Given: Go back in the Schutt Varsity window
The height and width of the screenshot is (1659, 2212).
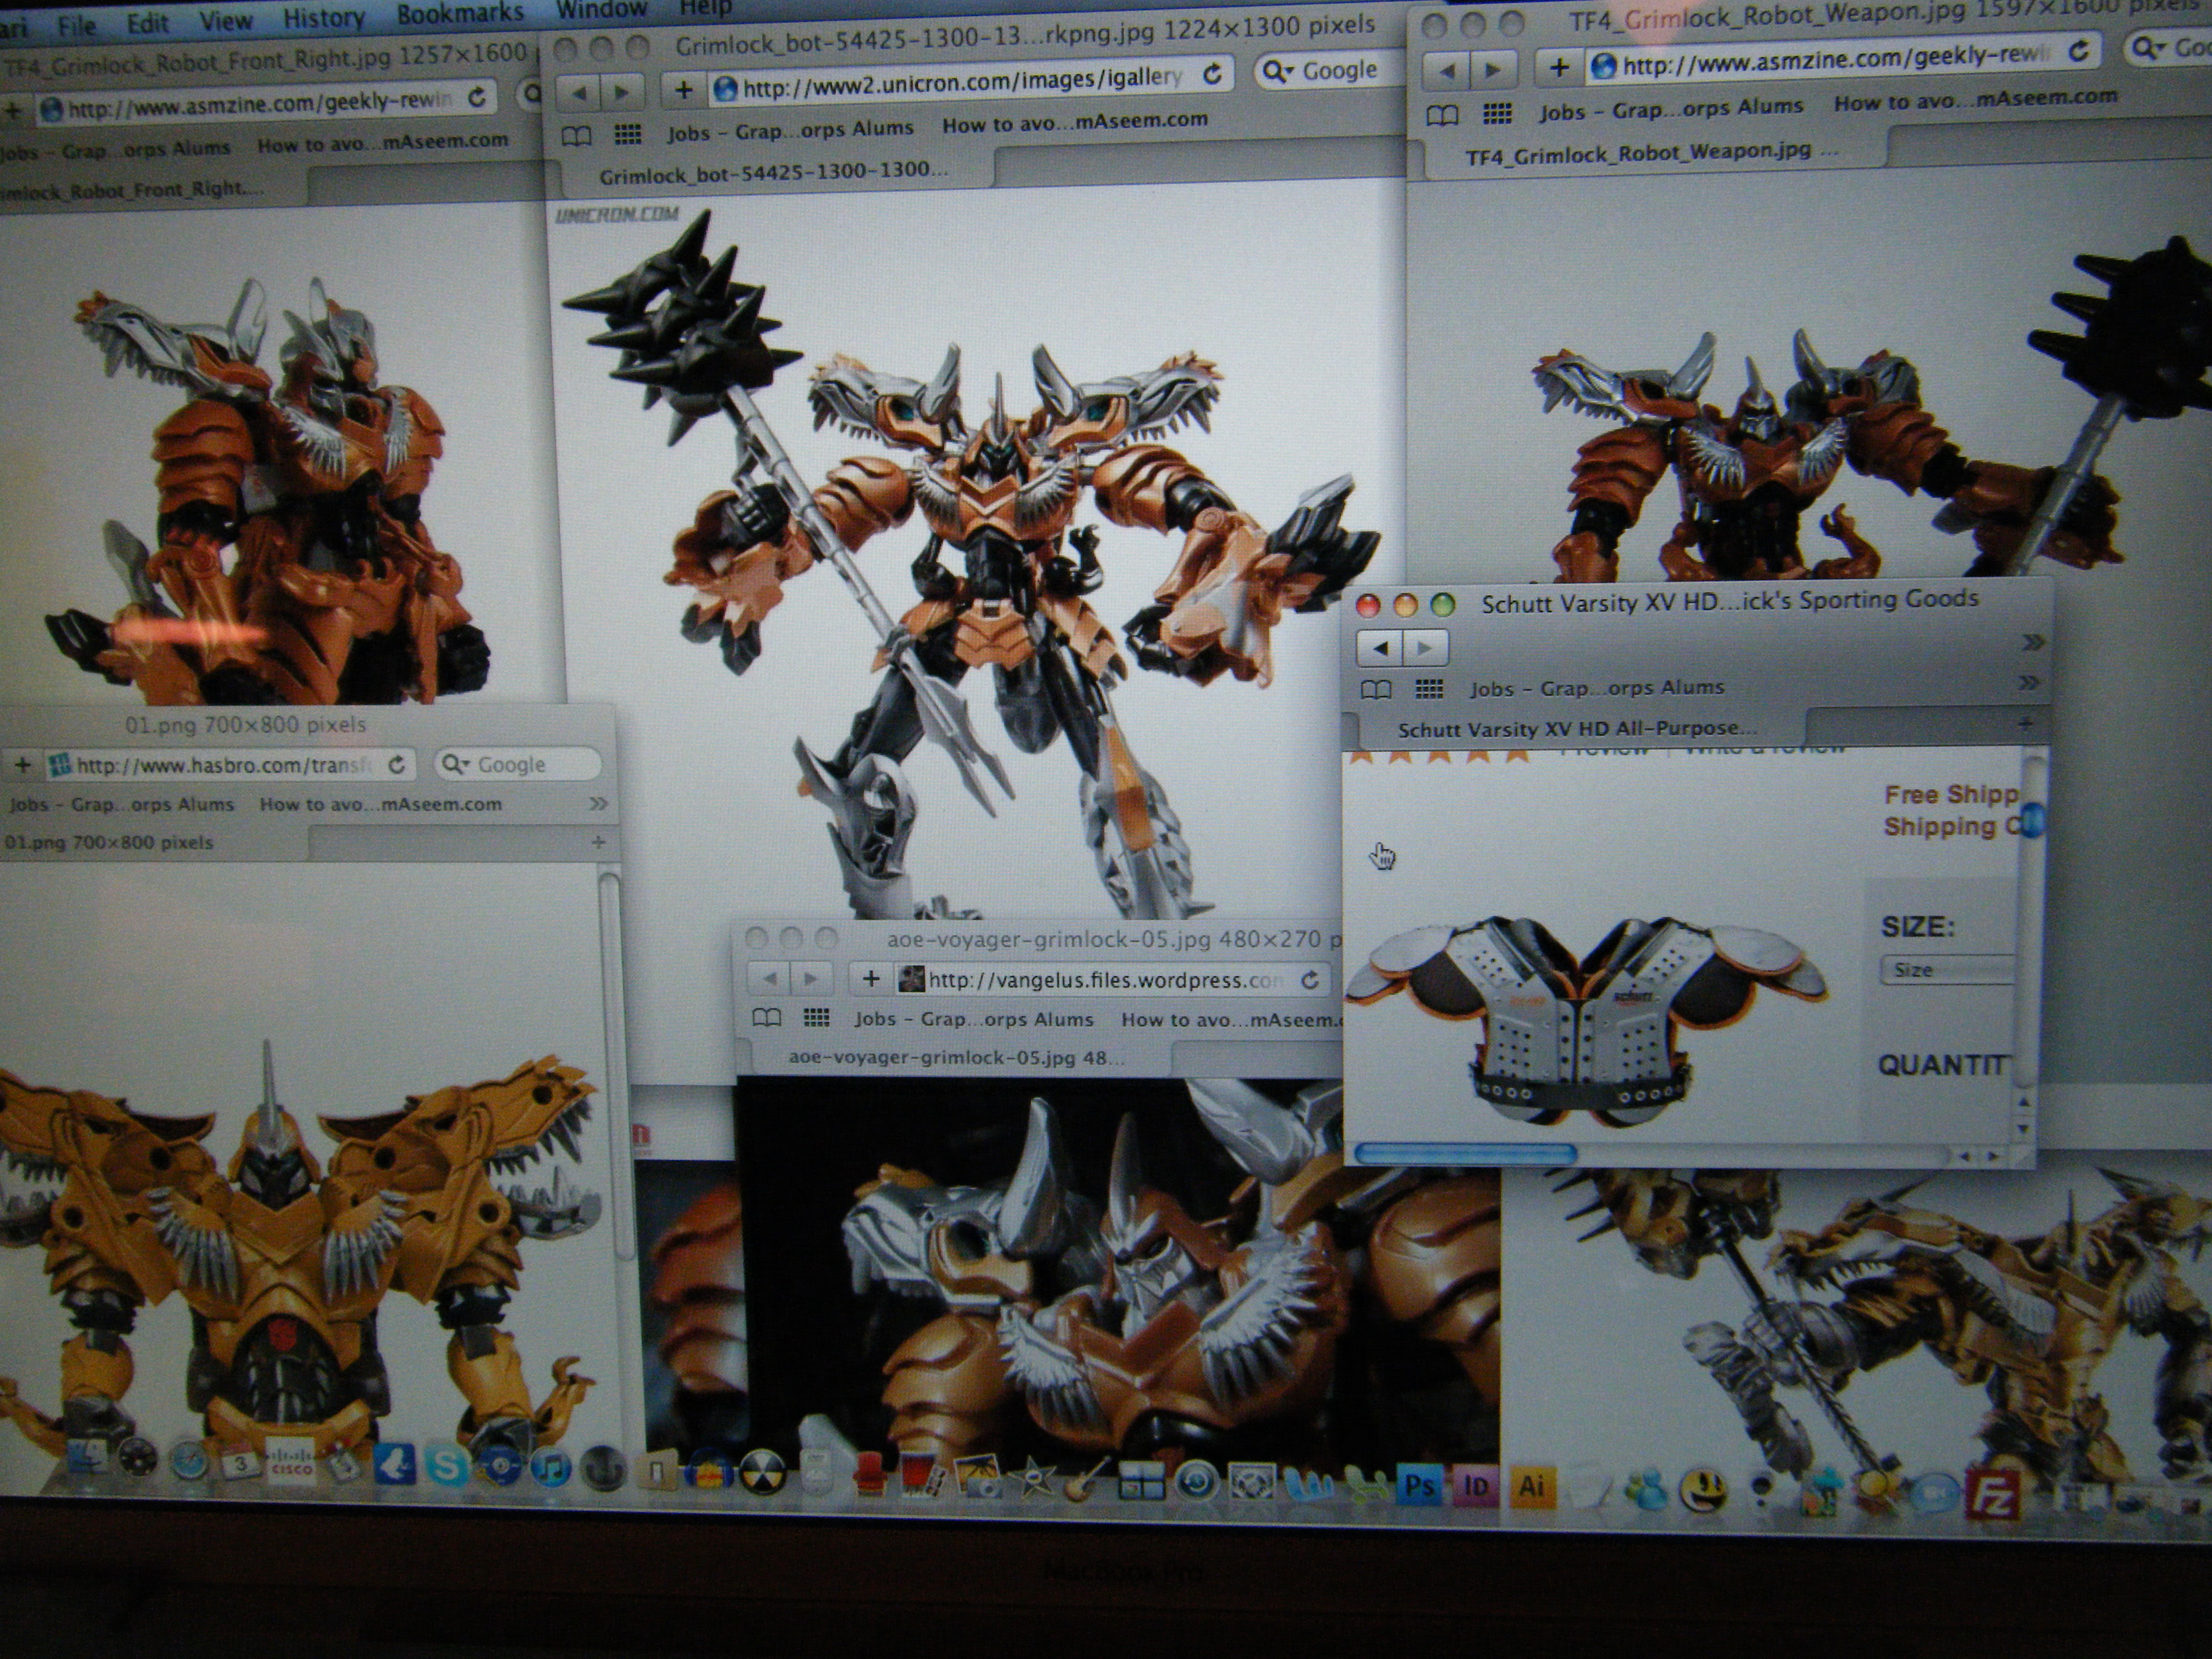Looking at the screenshot, I should pyautogui.click(x=1380, y=648).
